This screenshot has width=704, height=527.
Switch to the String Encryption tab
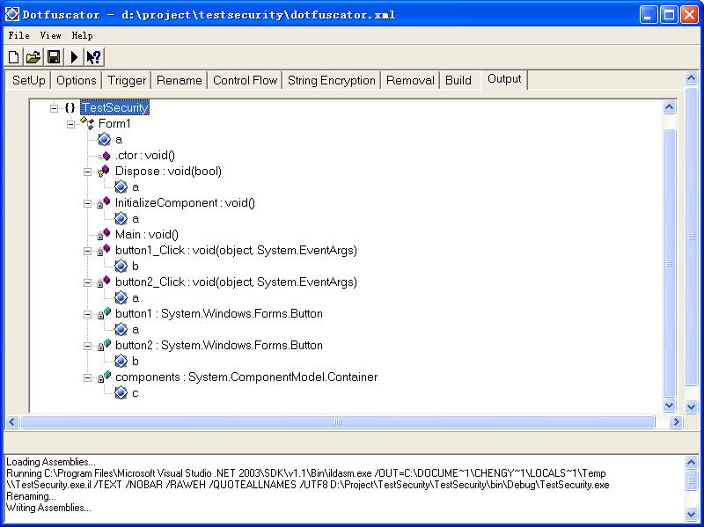point(331,80)
